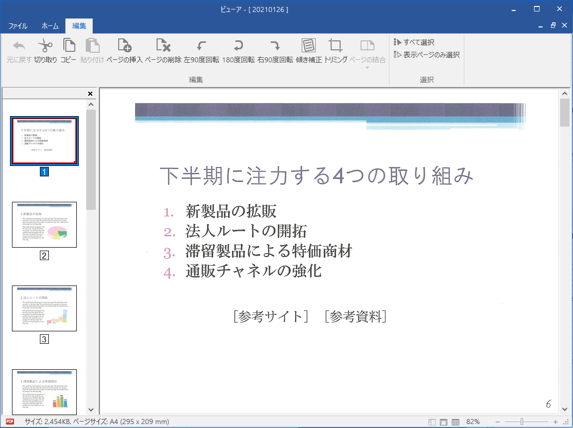Click the zoom out minus button

(x=498, y=422)
